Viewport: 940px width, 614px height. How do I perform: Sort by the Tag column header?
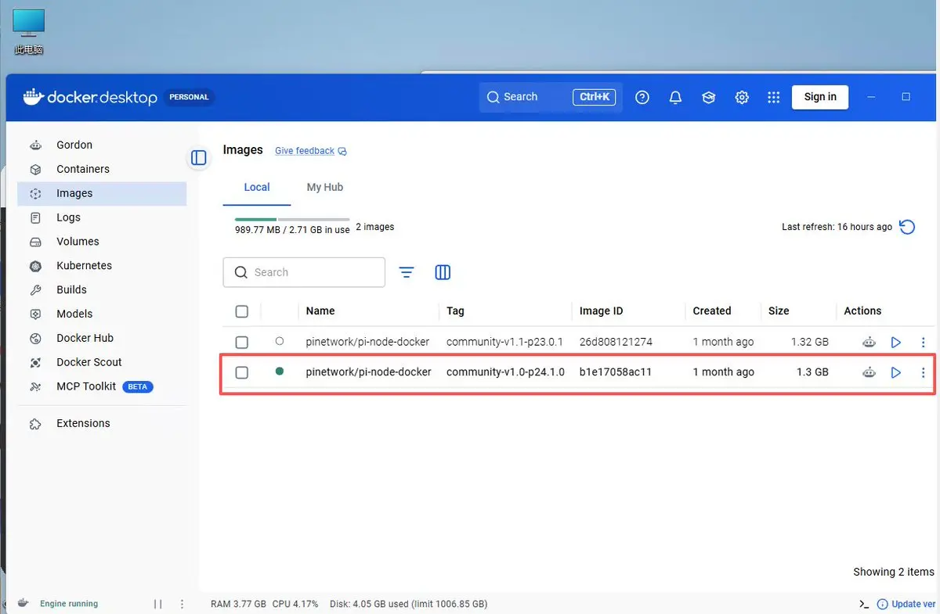pyautogui.click(x=455, y=311)
